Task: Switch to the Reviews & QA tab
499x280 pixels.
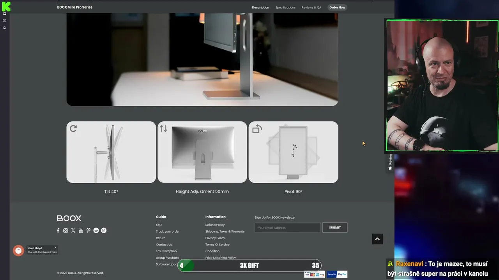Action: click(311, 7)
